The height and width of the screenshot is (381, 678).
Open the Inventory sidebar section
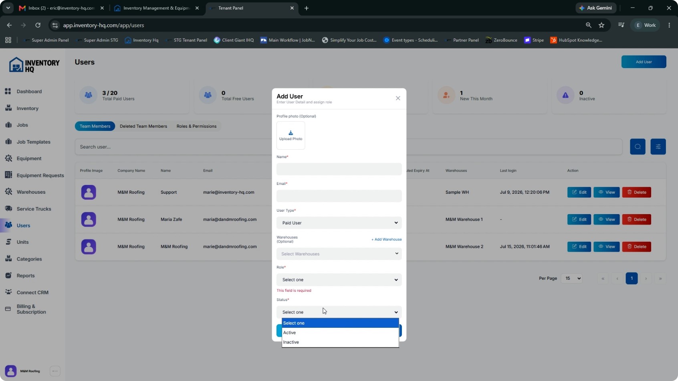pyautogui.click(x=27, y=108)
